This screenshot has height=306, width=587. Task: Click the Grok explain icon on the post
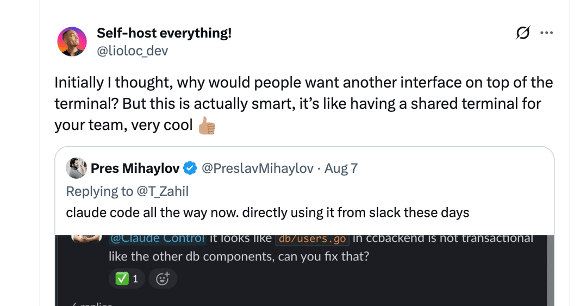pos(522,33)
